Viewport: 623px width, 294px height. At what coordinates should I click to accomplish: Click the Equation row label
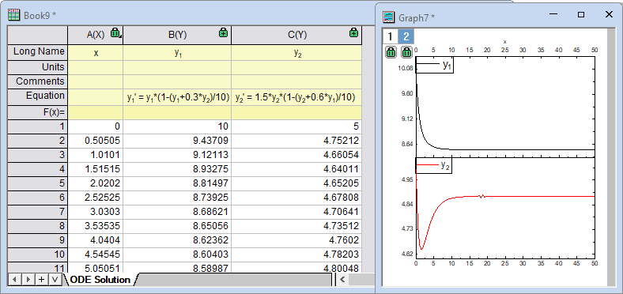tap(38, 96)
